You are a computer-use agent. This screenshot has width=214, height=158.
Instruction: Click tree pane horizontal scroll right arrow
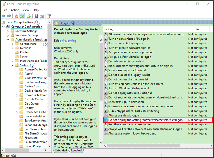(x=45, y=150)
